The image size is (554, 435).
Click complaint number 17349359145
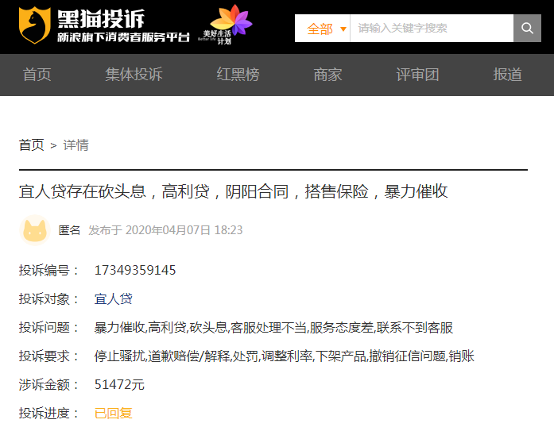click(135, 270)
